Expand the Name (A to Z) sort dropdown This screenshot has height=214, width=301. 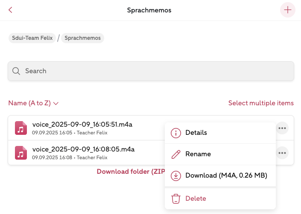[33, 103]
